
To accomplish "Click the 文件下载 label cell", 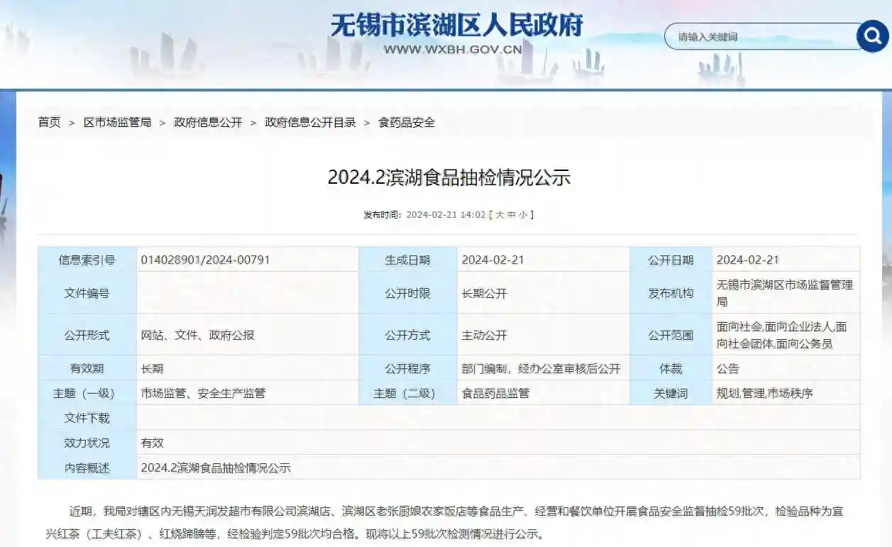I will (x=87, y=418).
